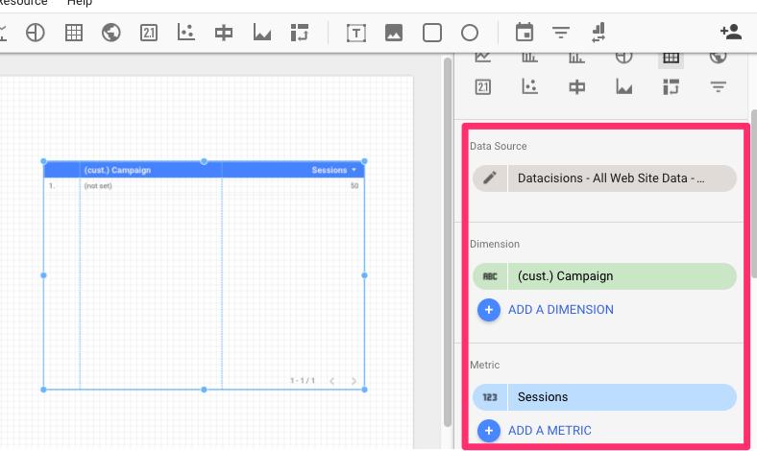Click the sort arrow on Sessions column header
The height and width of the screenshot is (451, 757).
tap(354, 170)
